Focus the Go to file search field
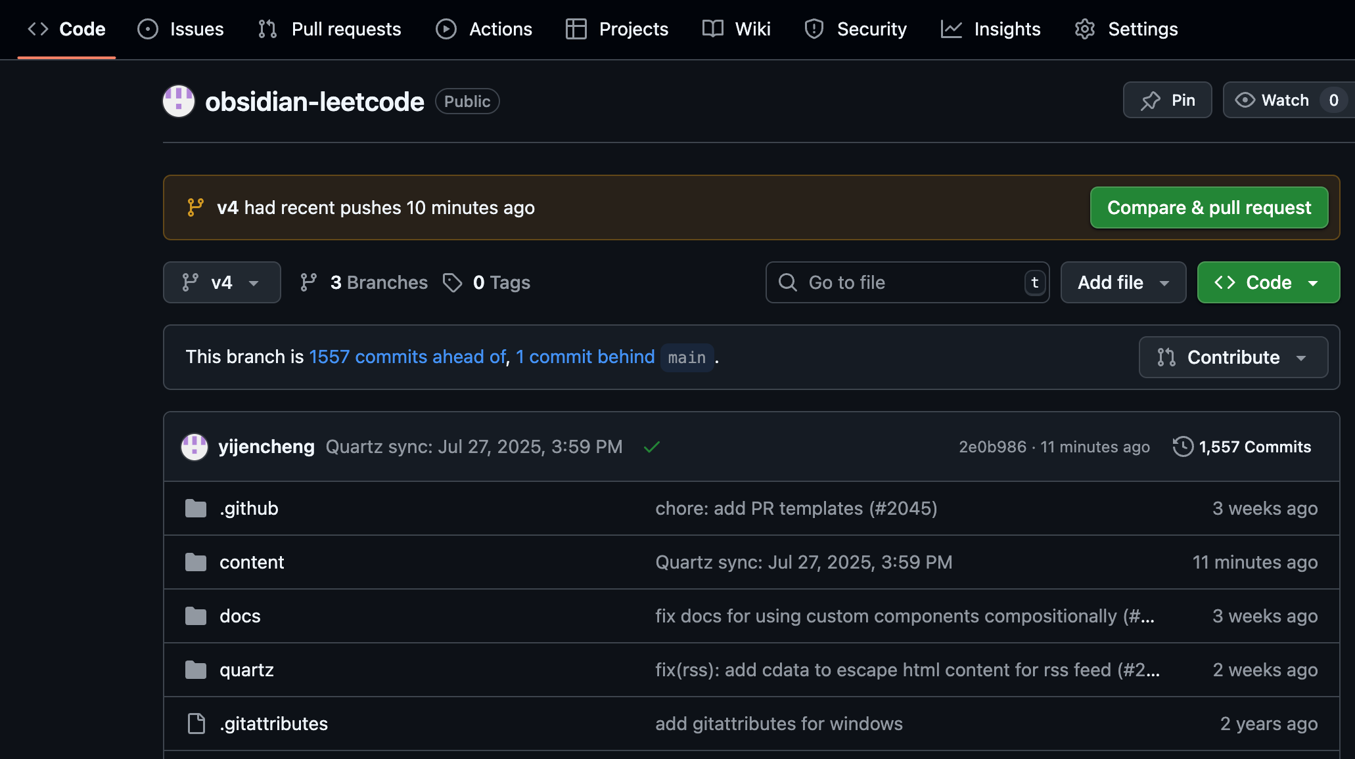The width and height of the screenshot is (1355, 759). click(907, 282)
